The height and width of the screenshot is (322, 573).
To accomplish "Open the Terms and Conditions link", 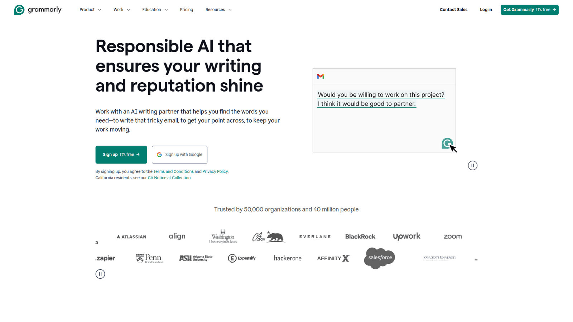I will pyautogui.click(x=173, y=171).
